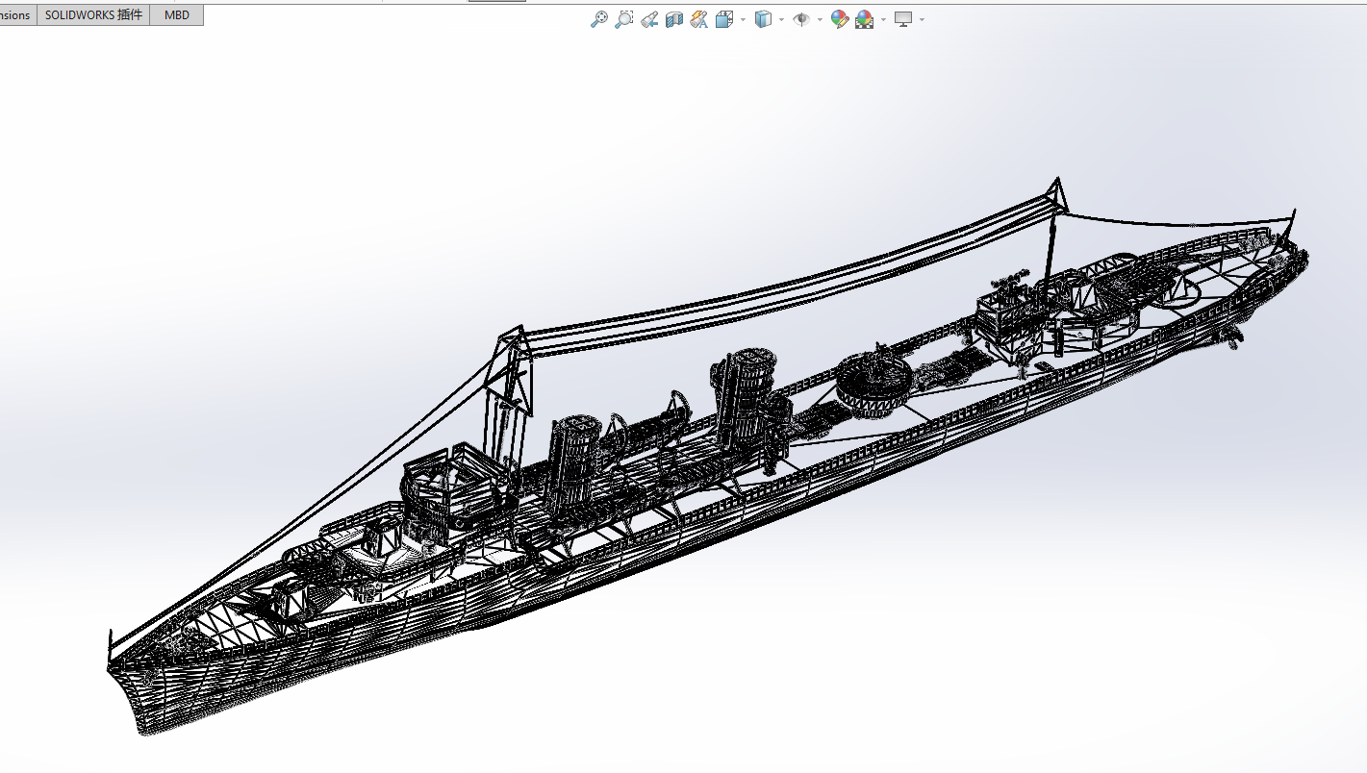Open Dynamic Annotation Views
Screen dimensions: 1367x773
pos(699,19)
